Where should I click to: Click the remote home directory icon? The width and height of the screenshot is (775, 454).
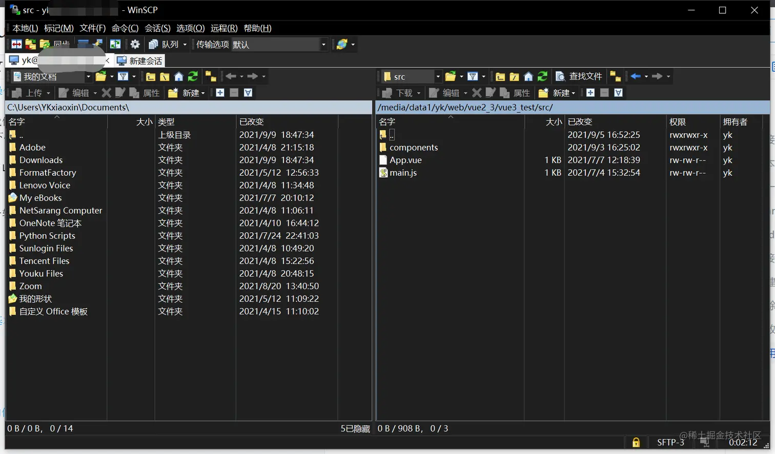(x=528, y=76)
